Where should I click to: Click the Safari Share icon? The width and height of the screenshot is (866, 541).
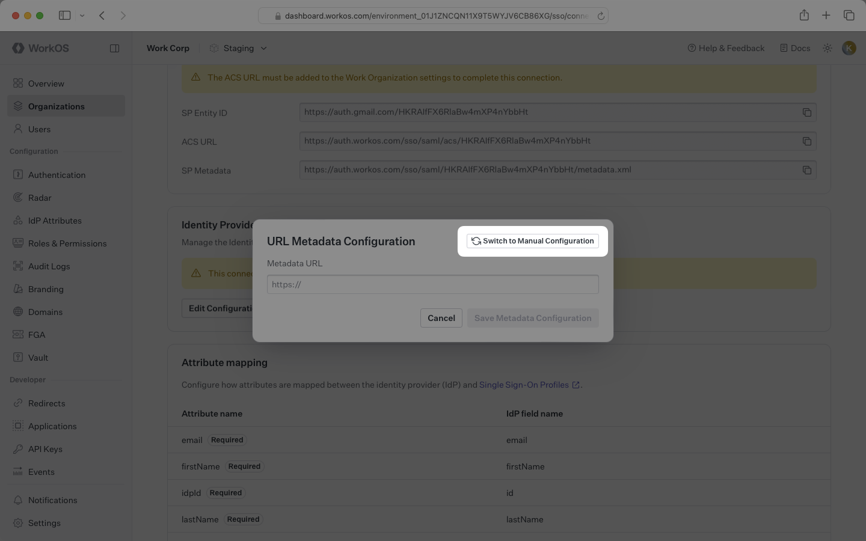(804, 16)
